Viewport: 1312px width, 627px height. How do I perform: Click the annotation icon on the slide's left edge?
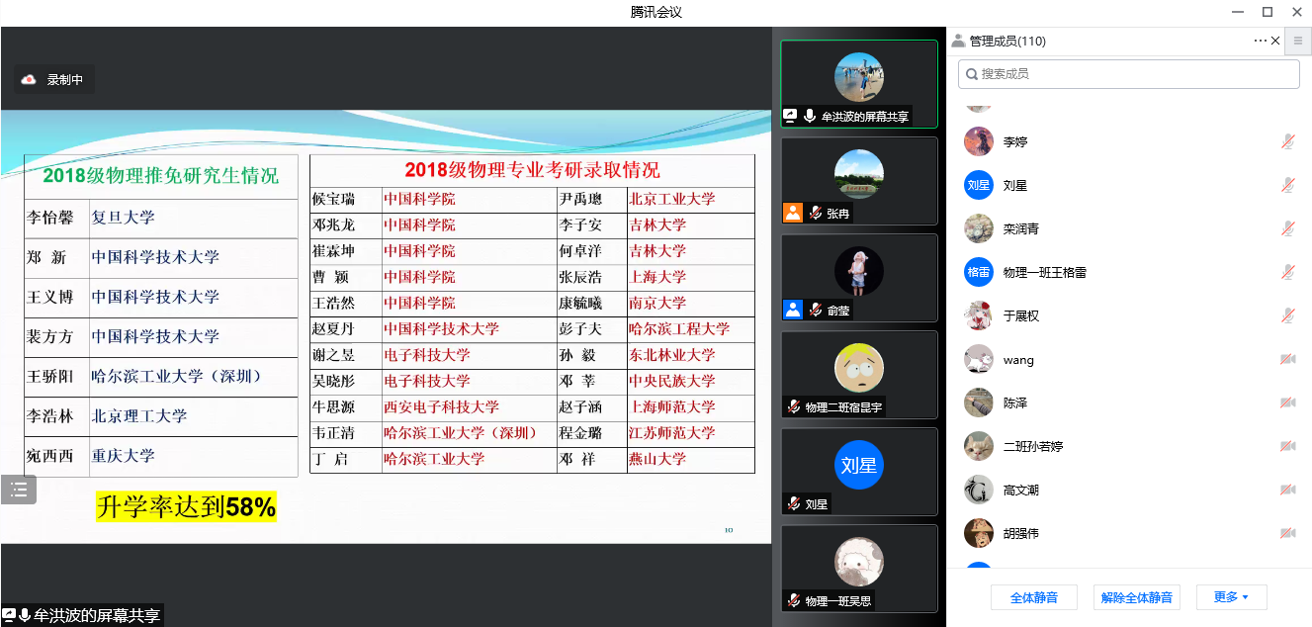(18, 489)
